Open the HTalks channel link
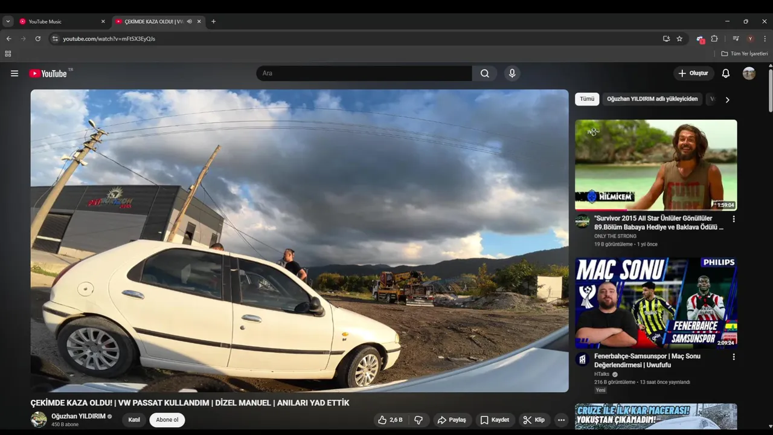The image size is (773, 435). pos(601,374)
